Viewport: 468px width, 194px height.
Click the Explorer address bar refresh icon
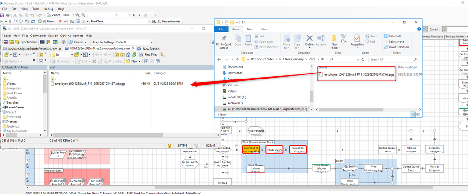pyautogui.click(x=362, y=59)
